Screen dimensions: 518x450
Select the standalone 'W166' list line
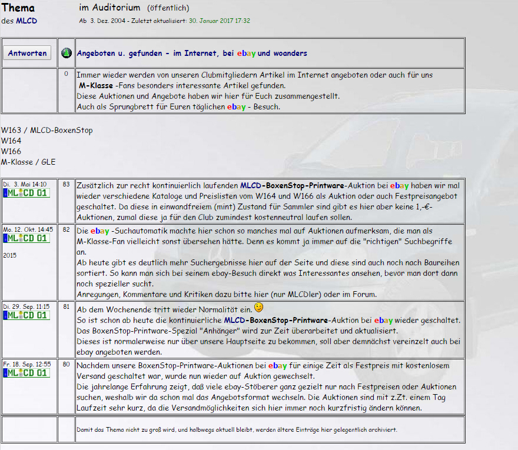click(x=11, y=152)
